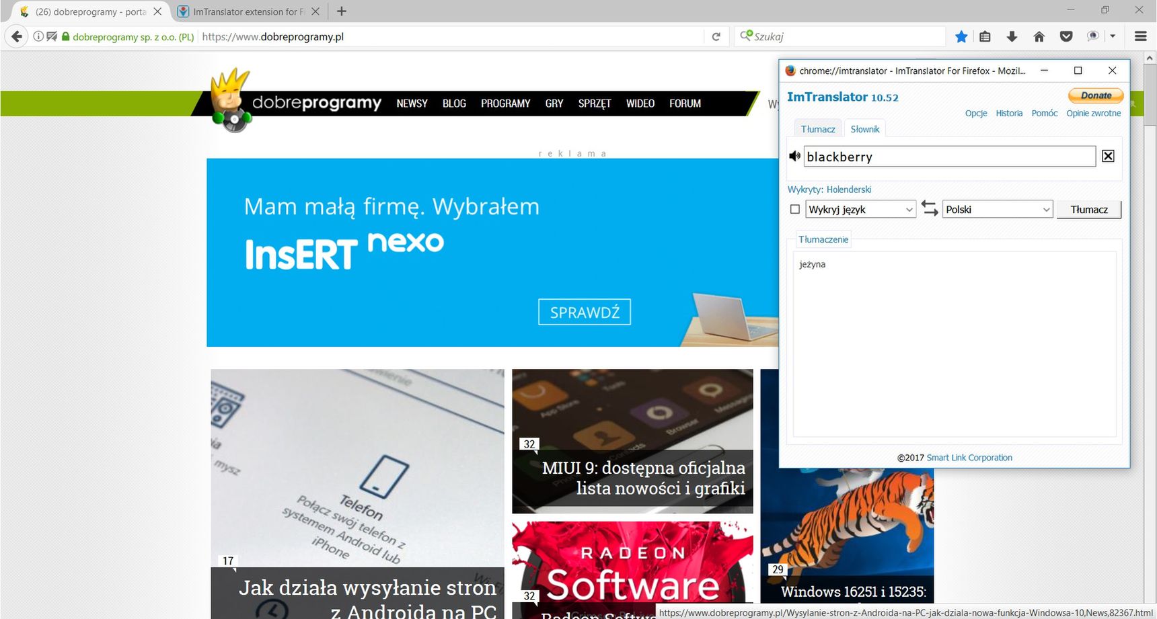Image resolution: width=1157 pixels, height=619 pixels.
Task: Click the InsERT nexo ad banner
Action: coord(492,253)
